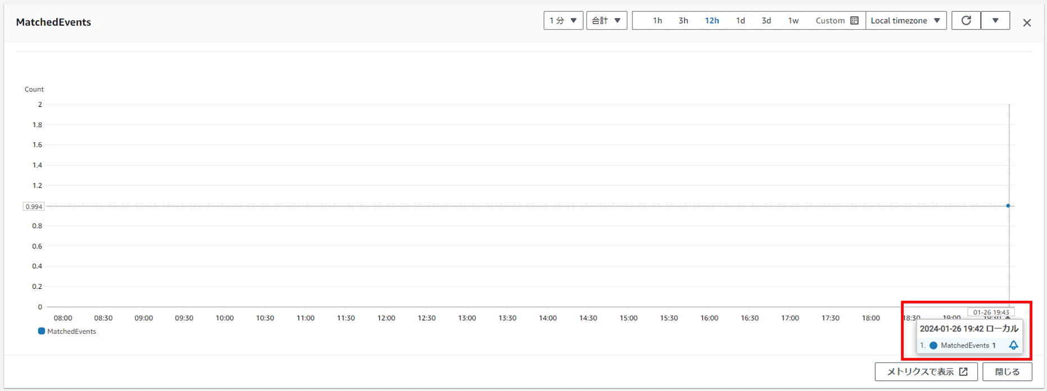This screenshot has height=391, width=1047.
Task: Click the 0.994 value label on axis
Action: pyautogui.click(x=34, y=206)
